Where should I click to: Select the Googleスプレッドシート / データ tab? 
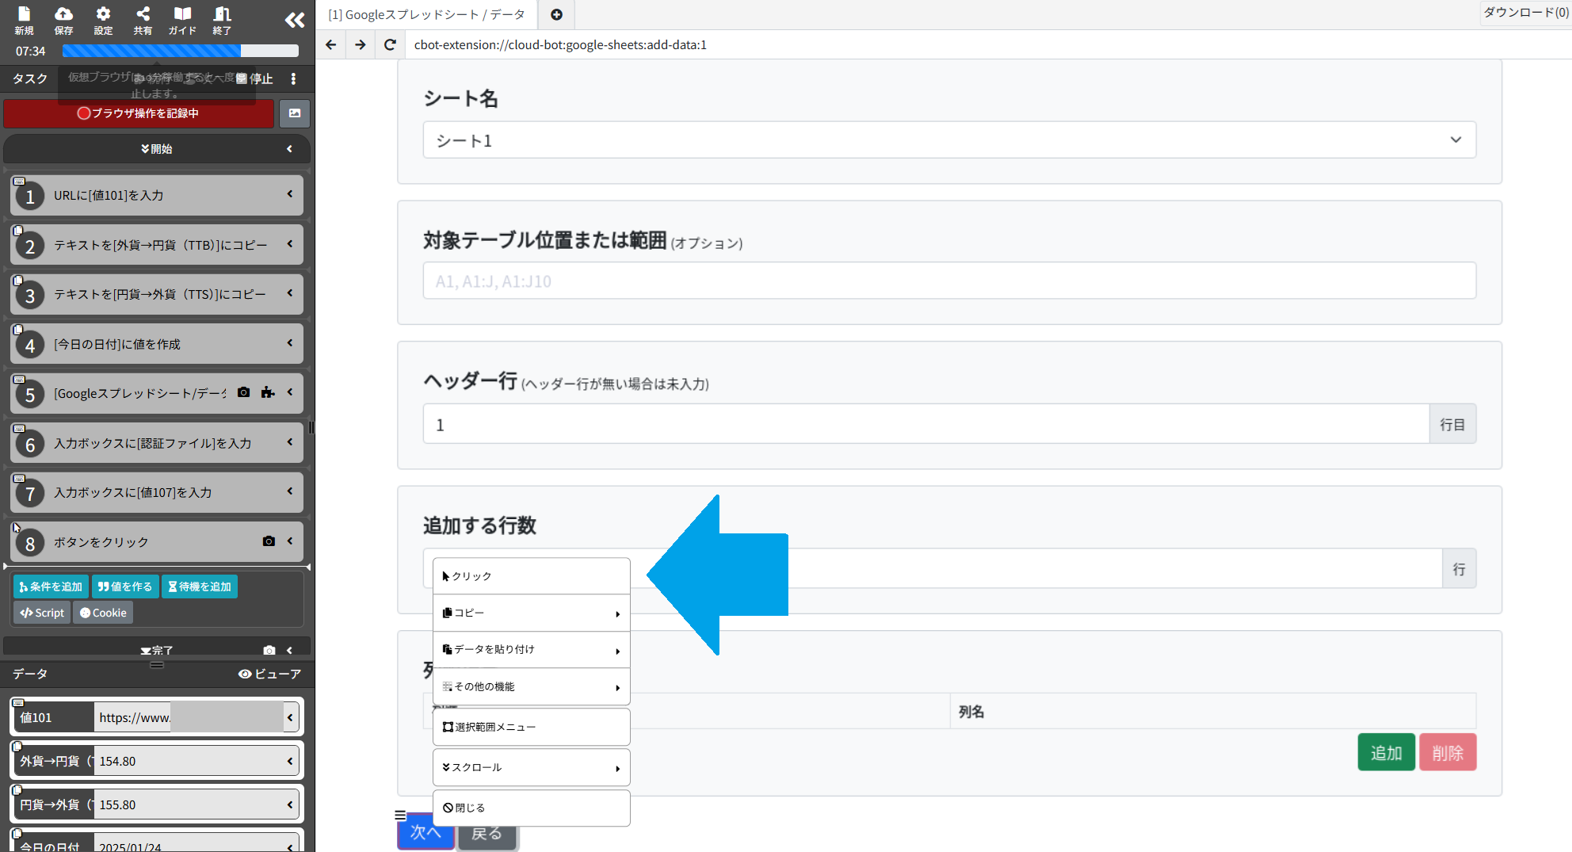426,14
